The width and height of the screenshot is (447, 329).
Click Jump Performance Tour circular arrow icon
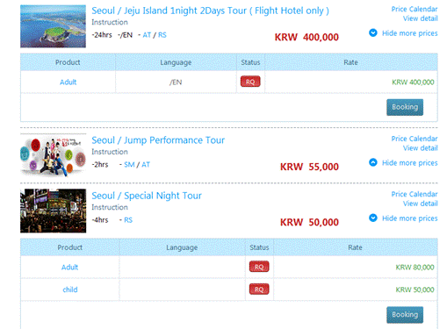click(373, 162)
